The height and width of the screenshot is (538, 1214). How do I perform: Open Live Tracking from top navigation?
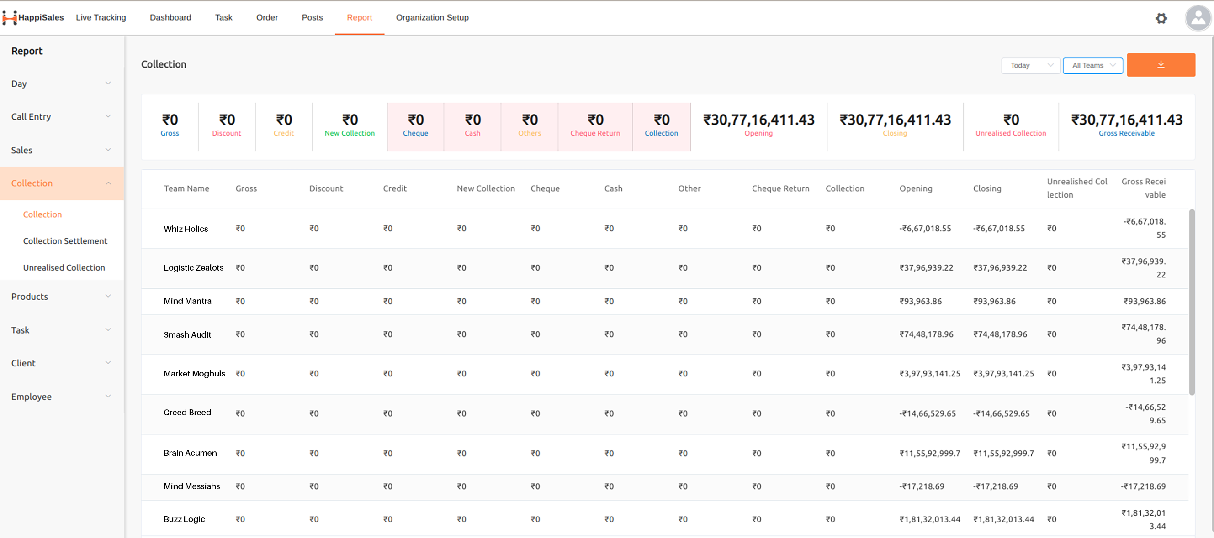pos(101,17)
